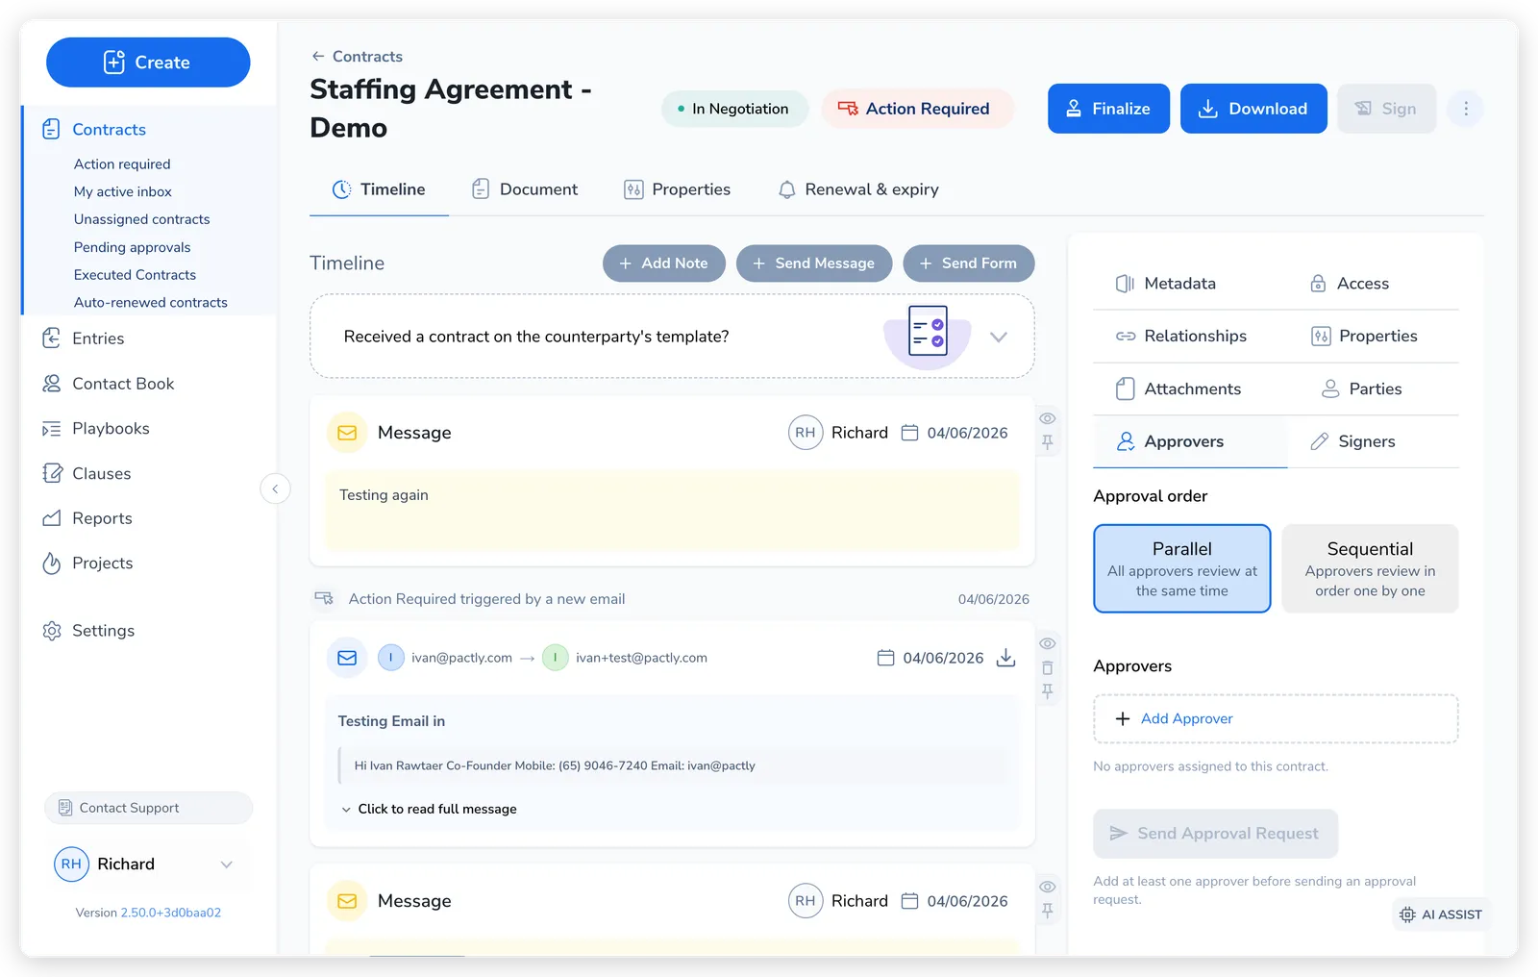Click Add Approver
Screen dimensions: 1538x977
(1276, 719)
